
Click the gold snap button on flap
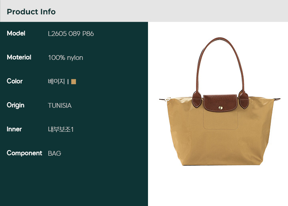220,107
